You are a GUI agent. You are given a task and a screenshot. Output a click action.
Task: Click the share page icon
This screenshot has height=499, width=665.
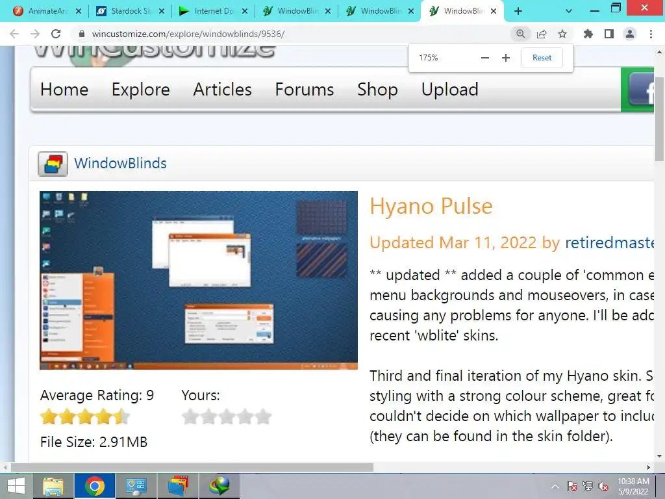[x=542, y=34]
